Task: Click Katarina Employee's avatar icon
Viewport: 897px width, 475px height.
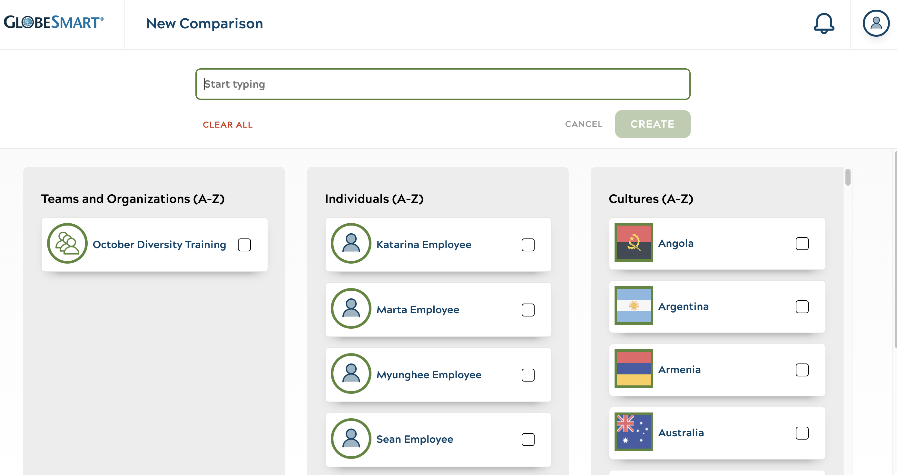Action: [351, 243]
